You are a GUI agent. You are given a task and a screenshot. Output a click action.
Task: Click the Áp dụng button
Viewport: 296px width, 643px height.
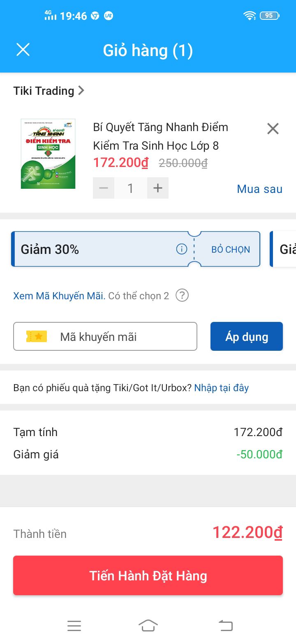pyautogui.click(x=247, y=336)
